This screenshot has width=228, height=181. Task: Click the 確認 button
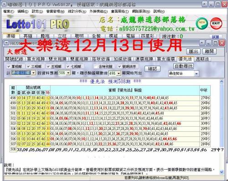click(x=152, y=69)
